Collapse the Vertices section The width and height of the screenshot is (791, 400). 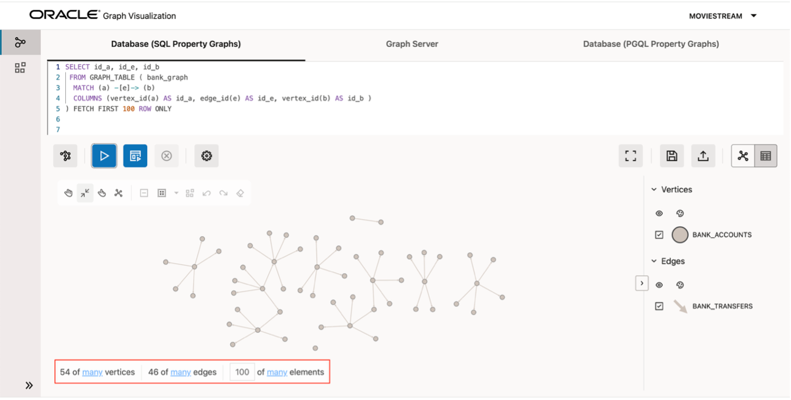point(654,189)
